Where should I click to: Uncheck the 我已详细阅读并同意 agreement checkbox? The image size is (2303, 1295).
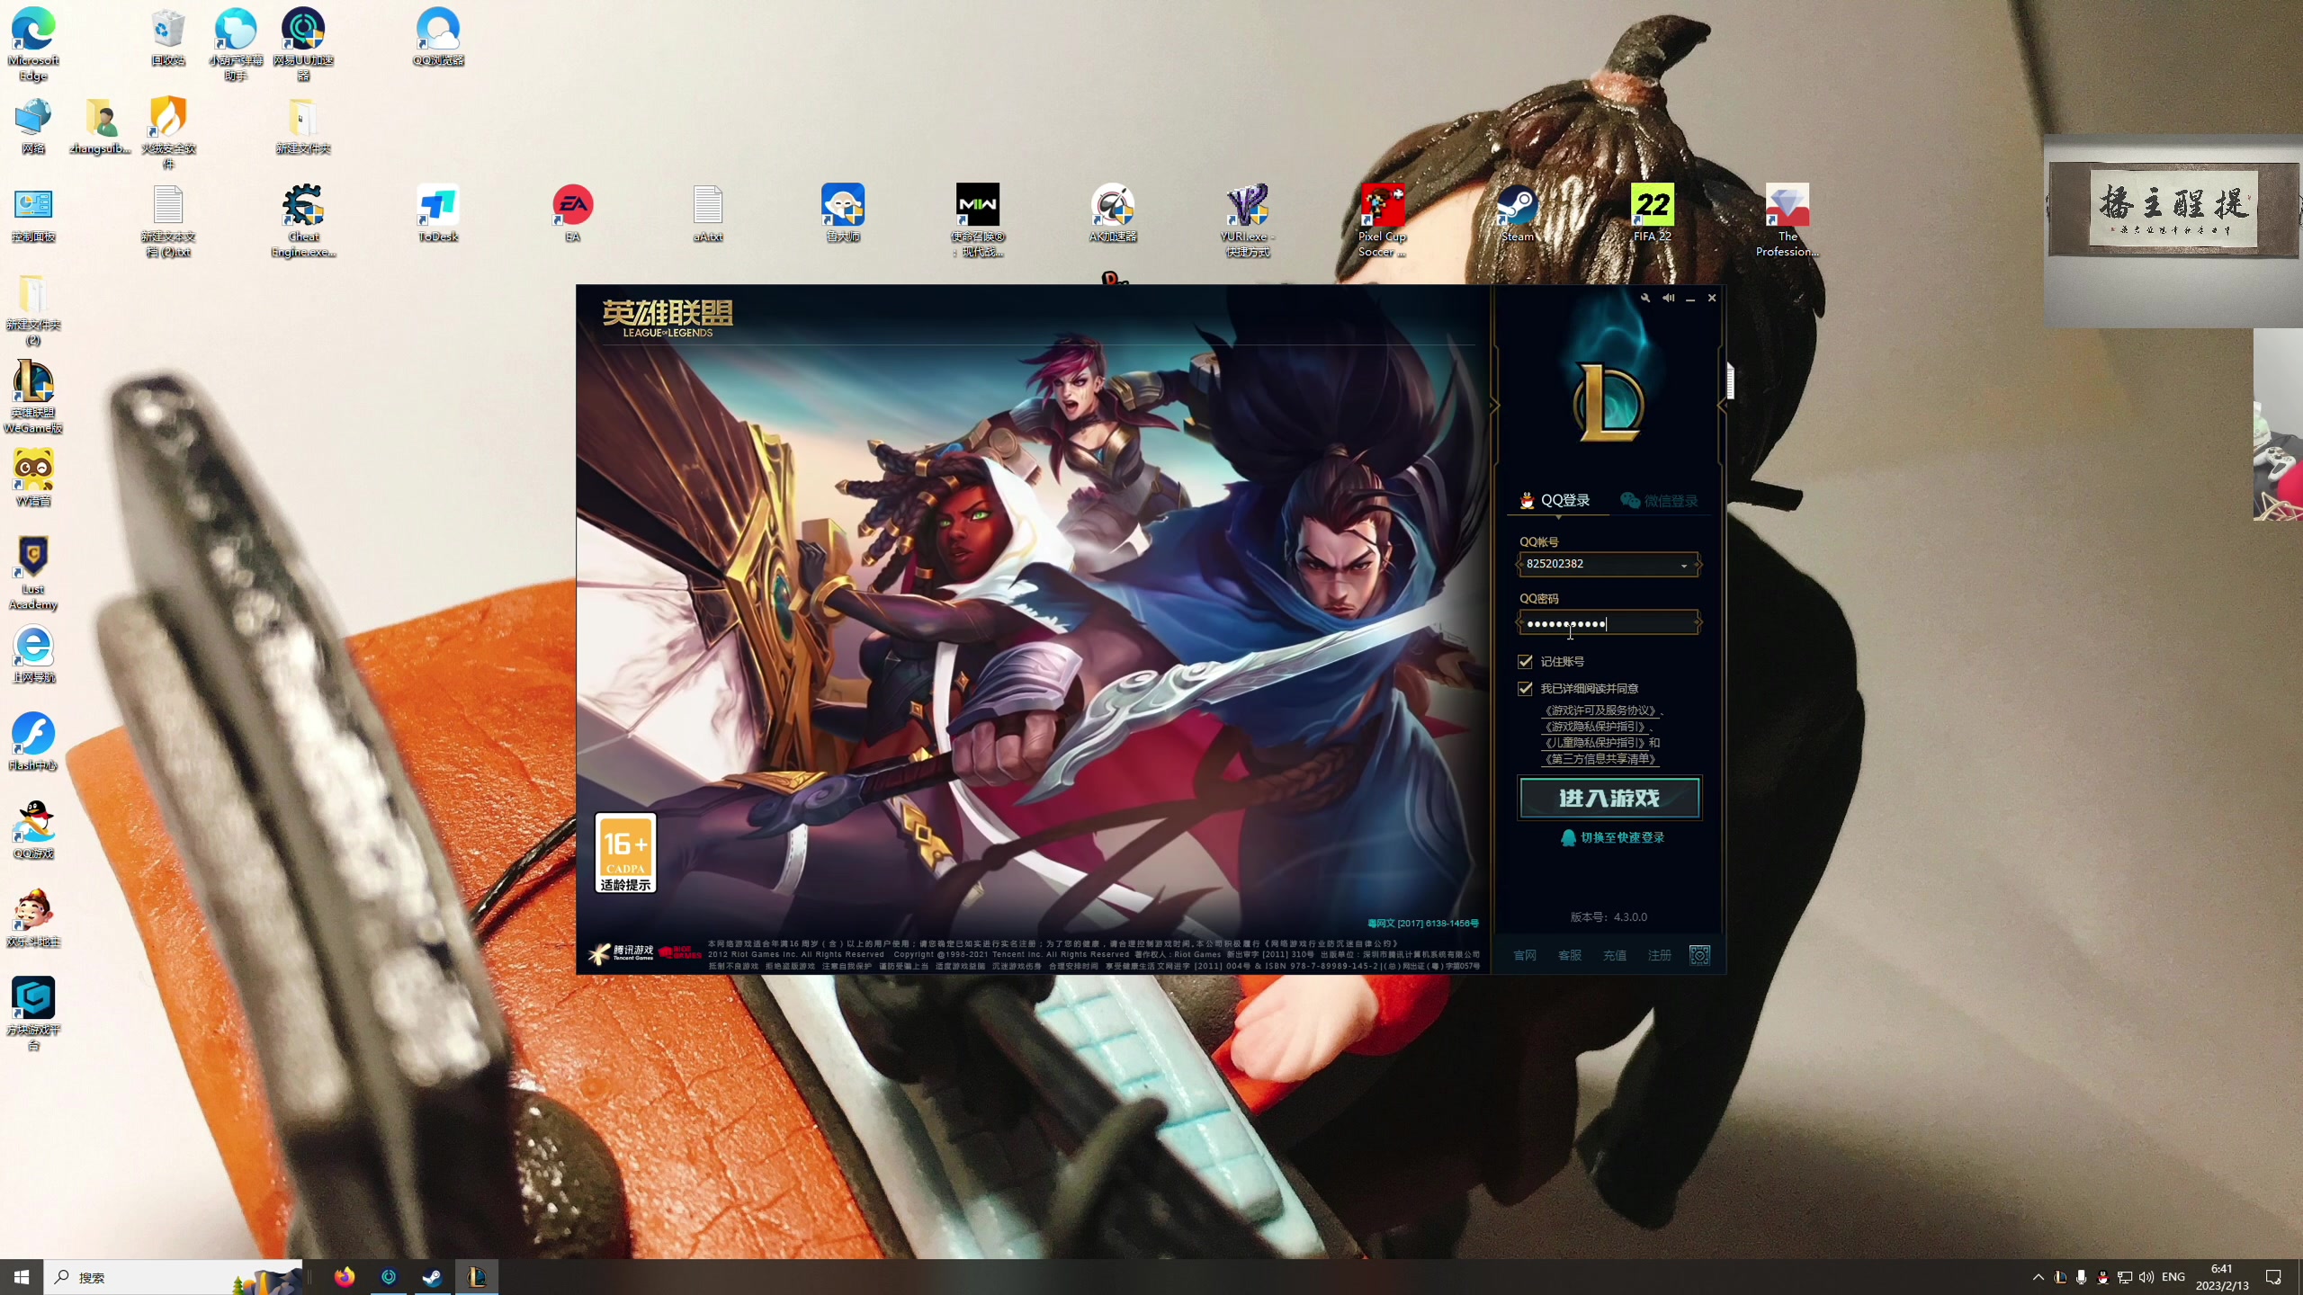1525,689
